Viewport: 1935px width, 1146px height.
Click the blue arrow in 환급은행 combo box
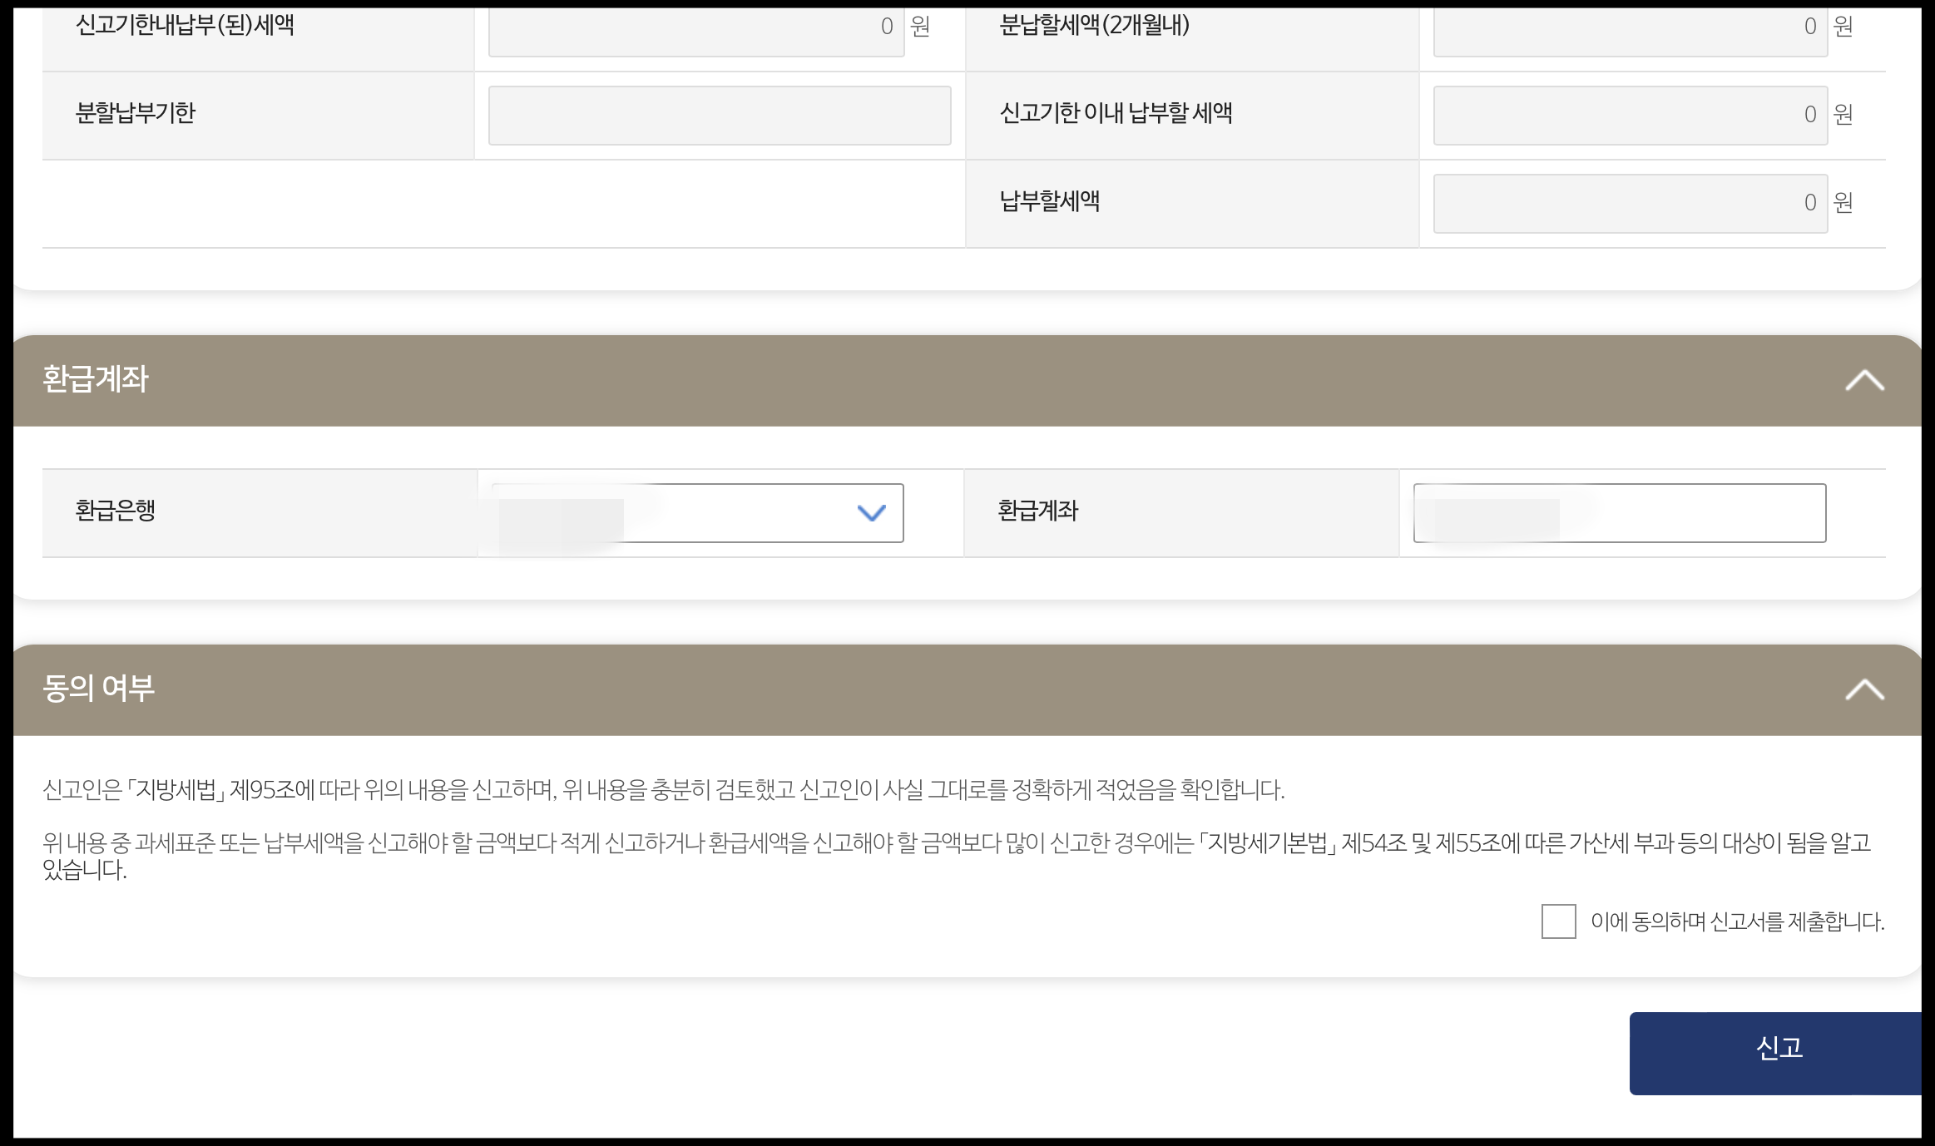(x=871, y=513)
